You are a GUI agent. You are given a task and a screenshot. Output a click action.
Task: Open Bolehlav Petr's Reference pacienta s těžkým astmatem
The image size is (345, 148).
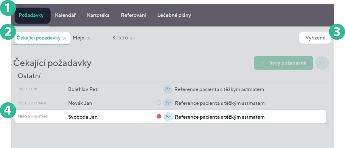click(219, 89)
